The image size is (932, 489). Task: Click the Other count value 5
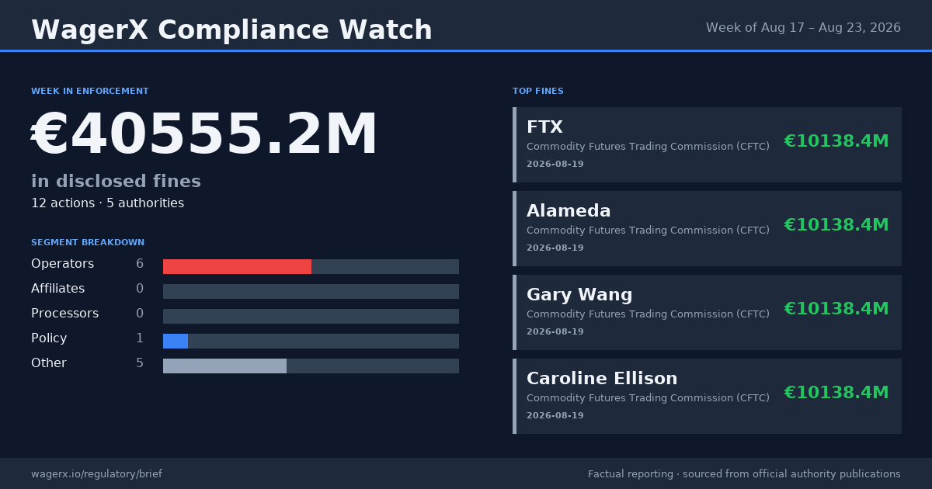click(140, 363)
